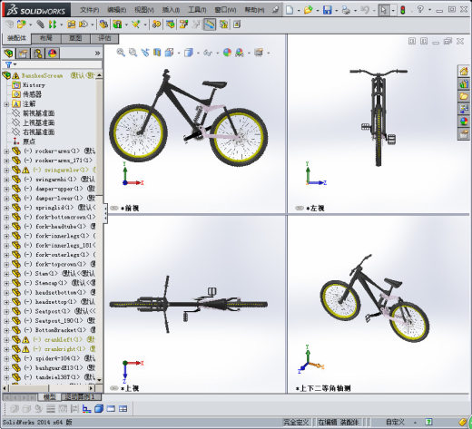
Task: Click the Open file folder icon
Action: coord(309,10)
